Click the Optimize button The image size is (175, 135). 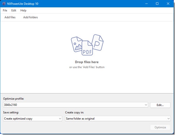coord(160,127)
